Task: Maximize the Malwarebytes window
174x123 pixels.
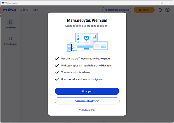Action: pos(161,3)
